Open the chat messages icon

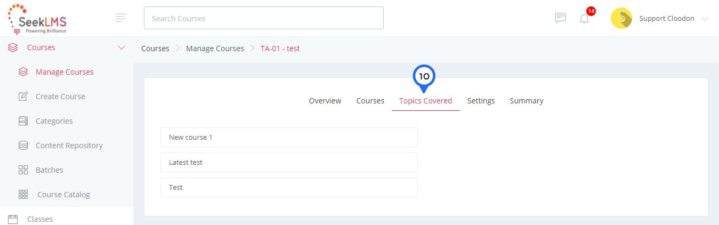[x=560, y=18]
